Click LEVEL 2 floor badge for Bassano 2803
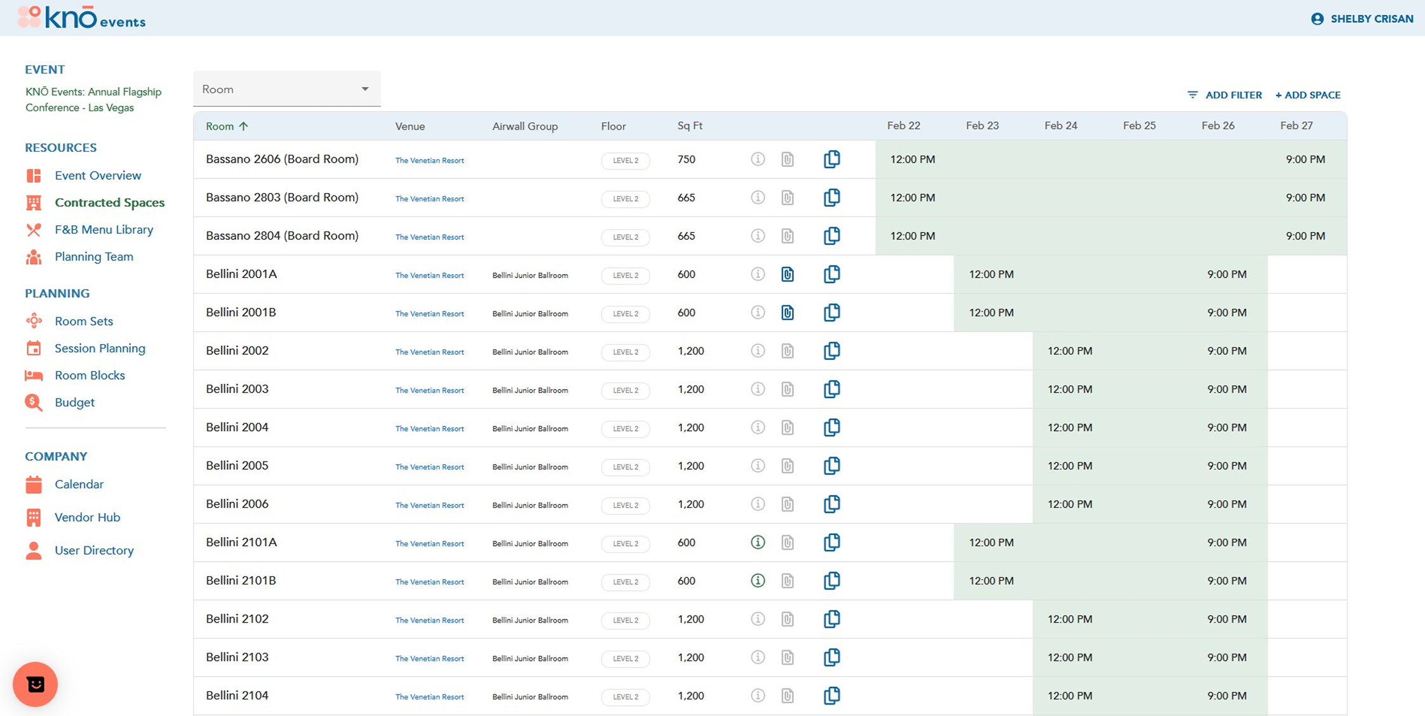 [626, 199]
